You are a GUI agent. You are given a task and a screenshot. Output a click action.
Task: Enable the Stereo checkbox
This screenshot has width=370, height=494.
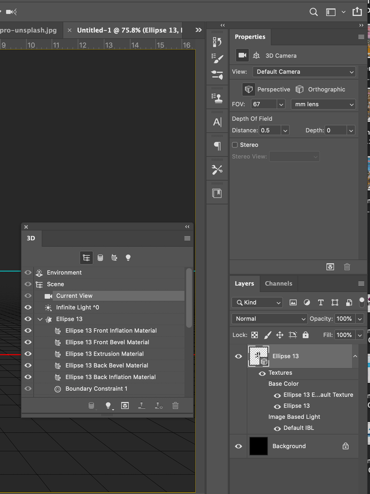(235, 145)
